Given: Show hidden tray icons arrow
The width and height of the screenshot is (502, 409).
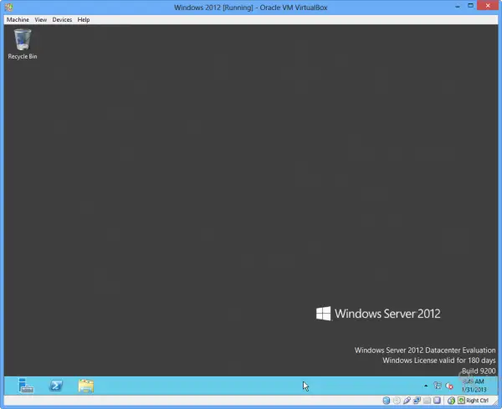Looking at the screenshot, I should (426, 386).
